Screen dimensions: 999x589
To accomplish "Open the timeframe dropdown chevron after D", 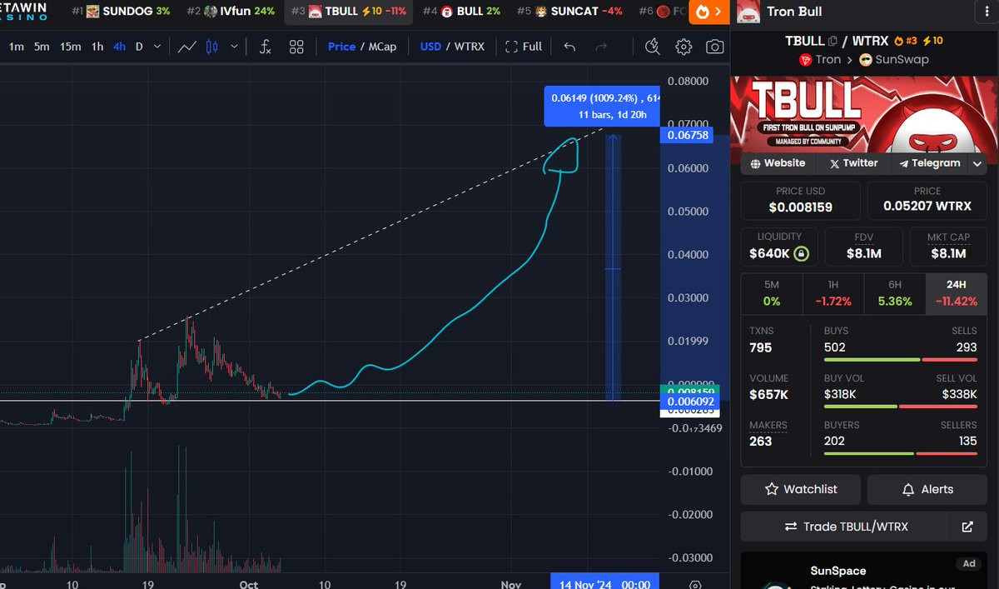I will (158, 47).
